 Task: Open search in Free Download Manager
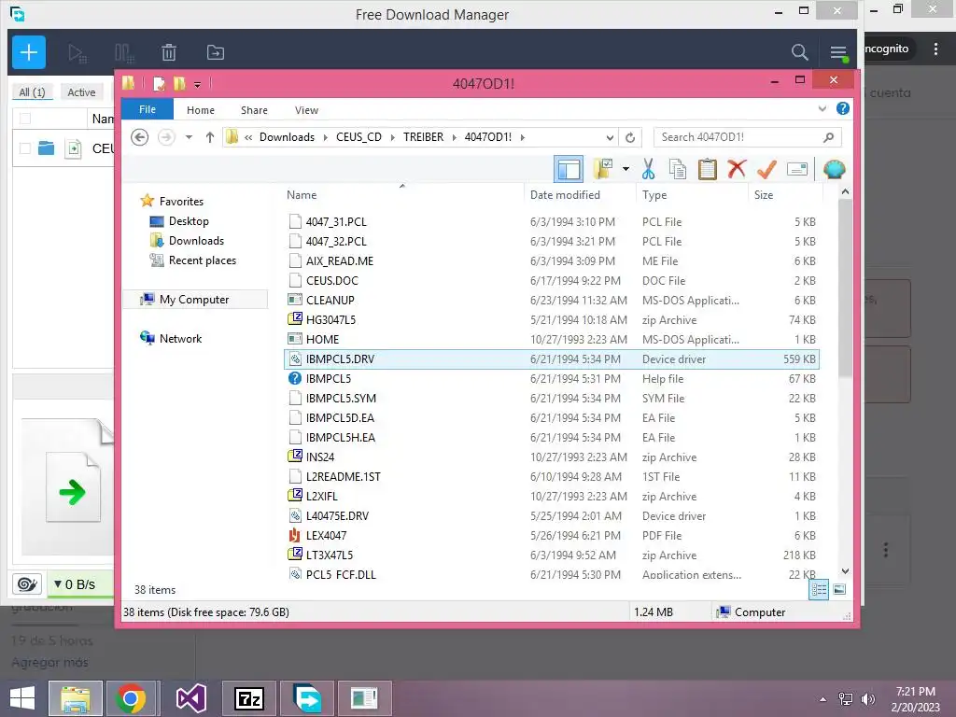point(799,52)
